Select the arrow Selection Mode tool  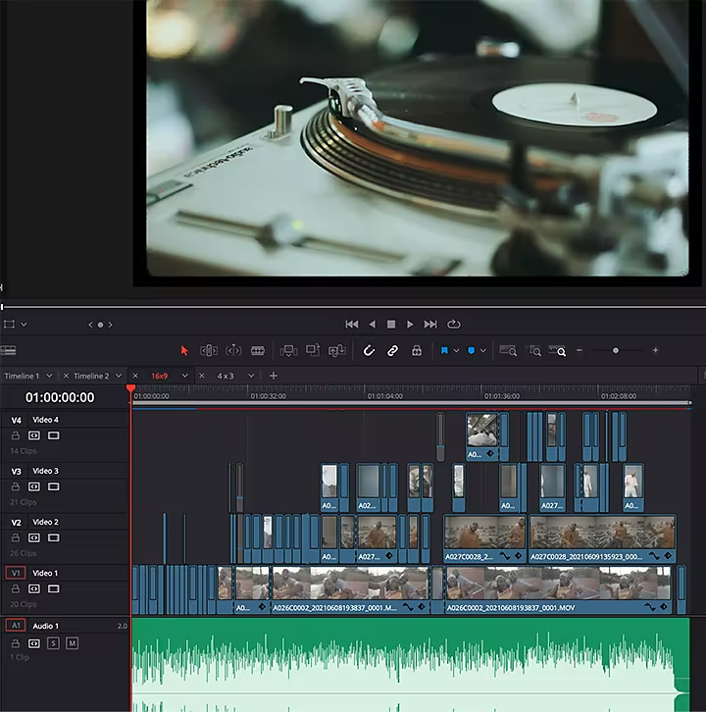pyautogui.click(x=184, y=350)
